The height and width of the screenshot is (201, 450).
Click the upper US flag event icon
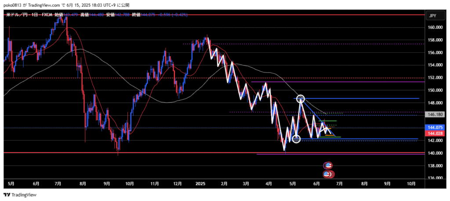click(x=328, y=165)
